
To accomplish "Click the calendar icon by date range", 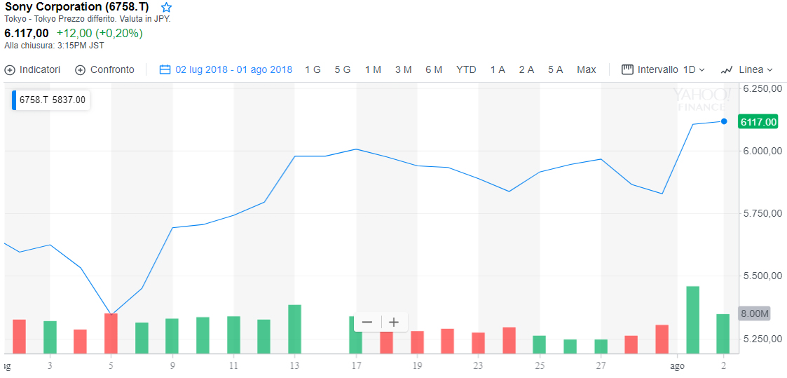I will tap(165, 69).
